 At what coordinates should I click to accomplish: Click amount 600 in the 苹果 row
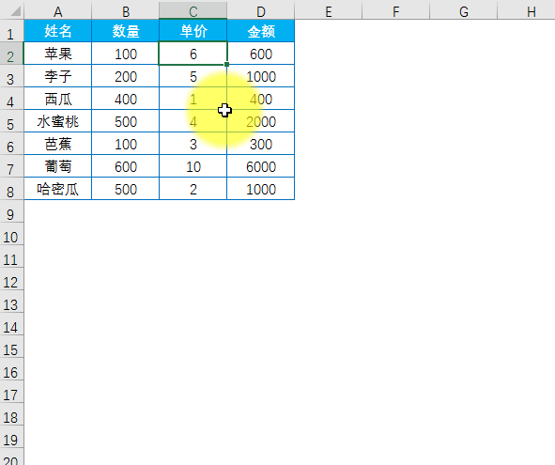coord(260,54)
